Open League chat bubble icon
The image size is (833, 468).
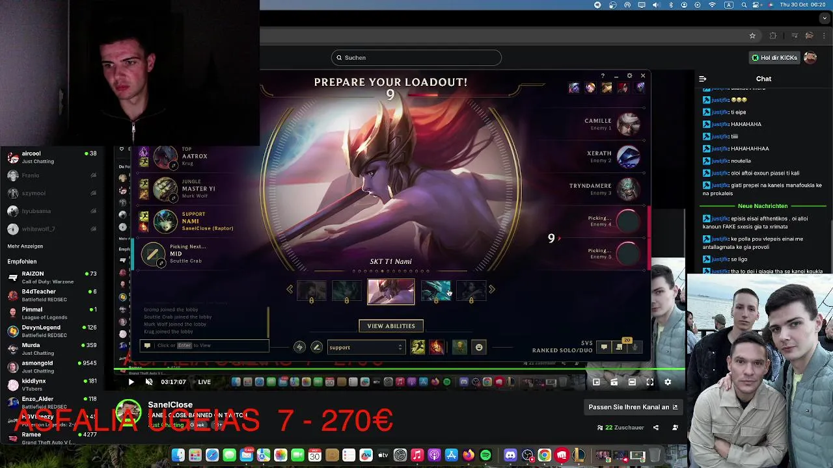pos(604,347)
